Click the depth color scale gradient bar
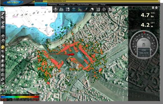Screen dimensions: 163x104 pyautogui.click(x=20, y=97)
